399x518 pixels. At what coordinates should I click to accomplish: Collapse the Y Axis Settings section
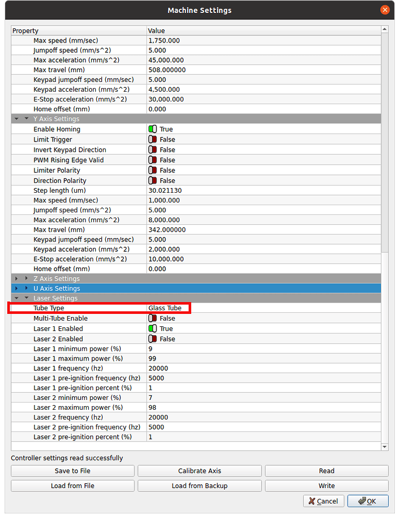pos(26,119)
